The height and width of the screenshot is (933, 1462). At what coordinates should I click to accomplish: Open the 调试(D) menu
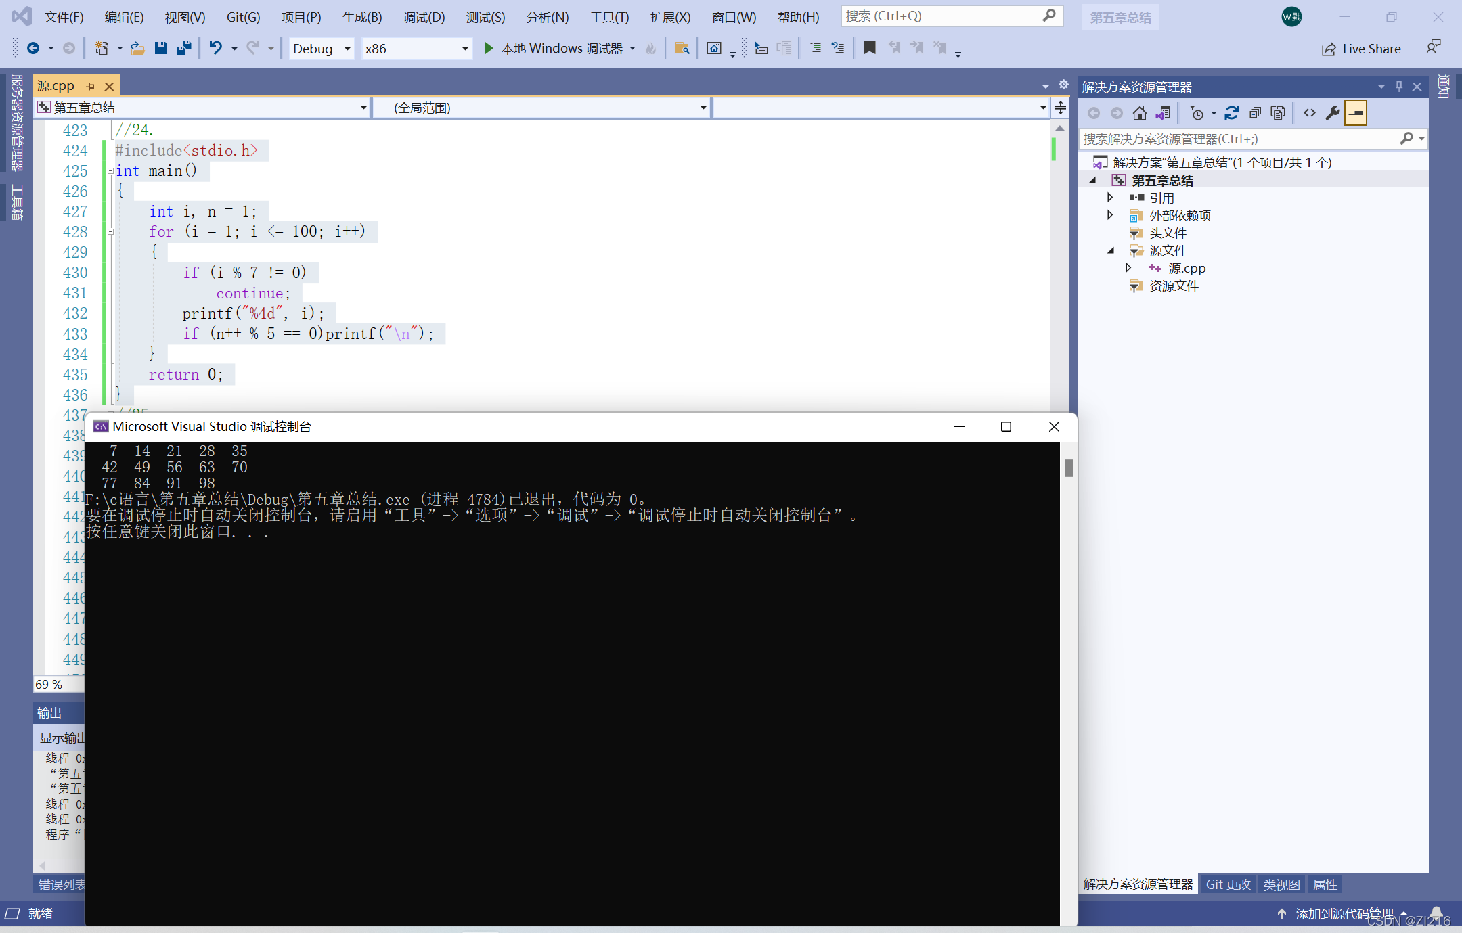[x=424, y=17]
